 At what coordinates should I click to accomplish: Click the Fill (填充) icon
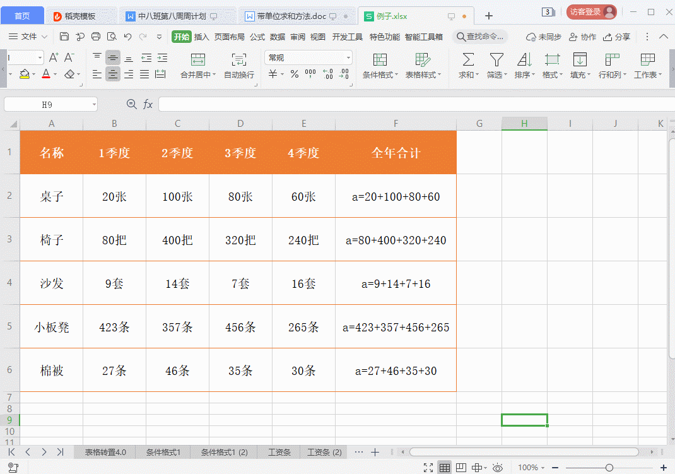tap(580, 59)
